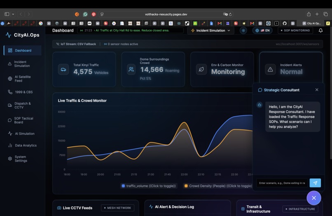Open the Dashboard sidebar item
Image resolution: width=332 pixels, height=216 pixels.
pos(23,50)
